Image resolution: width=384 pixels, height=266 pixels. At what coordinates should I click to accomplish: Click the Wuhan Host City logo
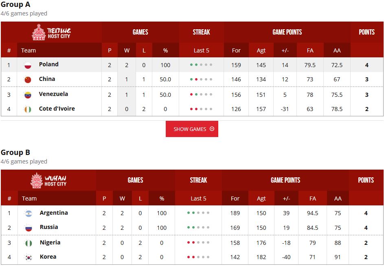pyautogui.click(x=48, y=180)
